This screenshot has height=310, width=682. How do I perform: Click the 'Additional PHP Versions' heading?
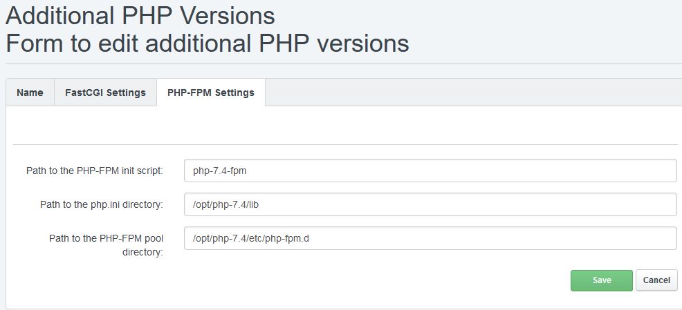[140, 16]
